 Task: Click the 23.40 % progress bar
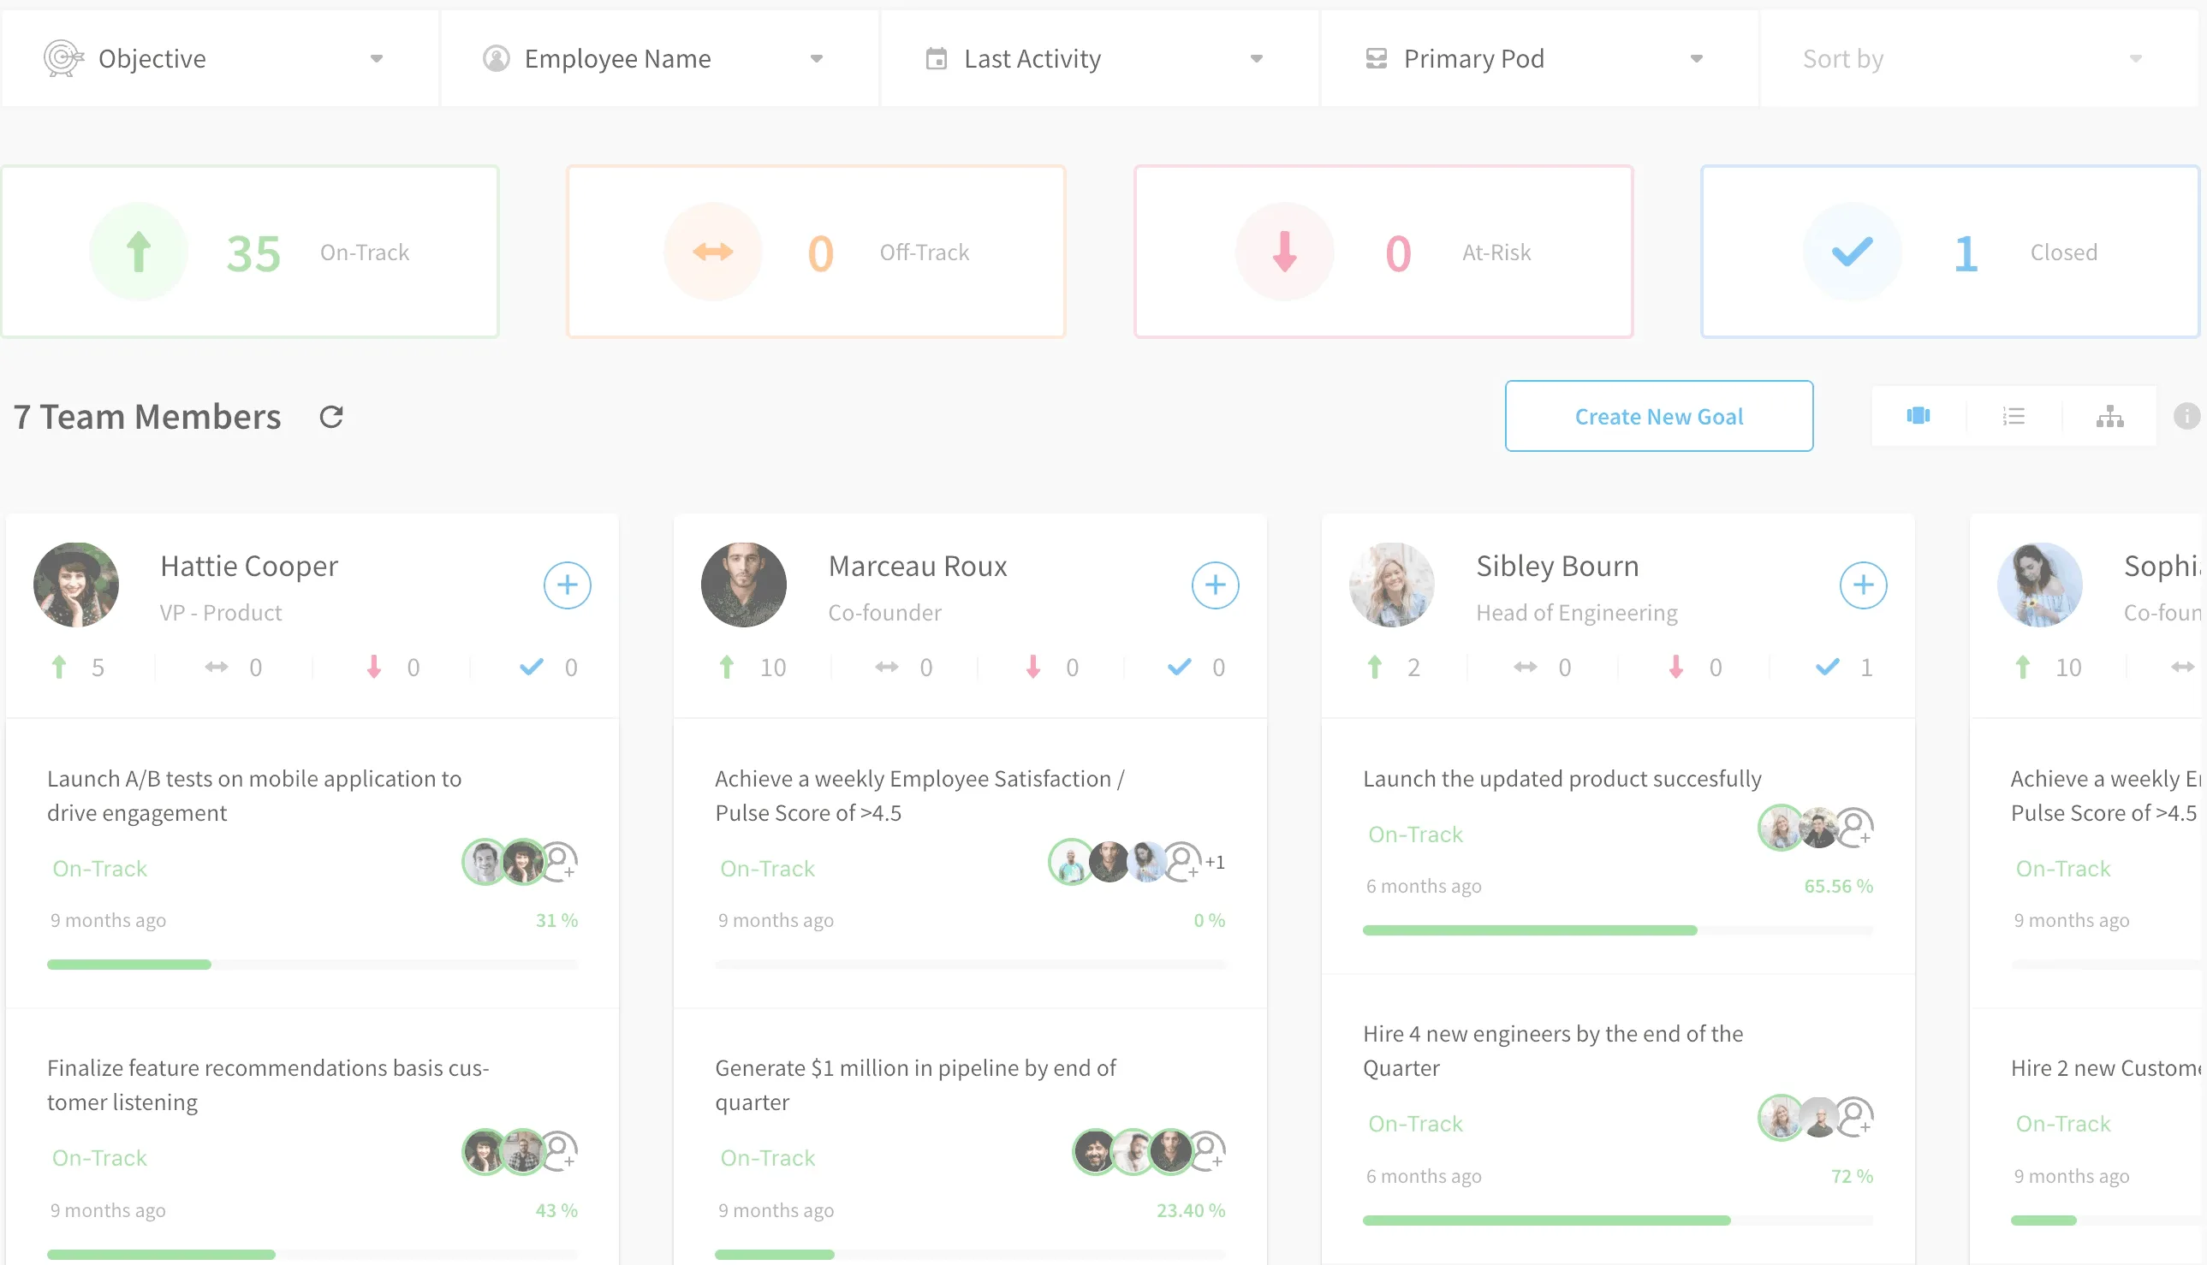tap(971, 1254)
